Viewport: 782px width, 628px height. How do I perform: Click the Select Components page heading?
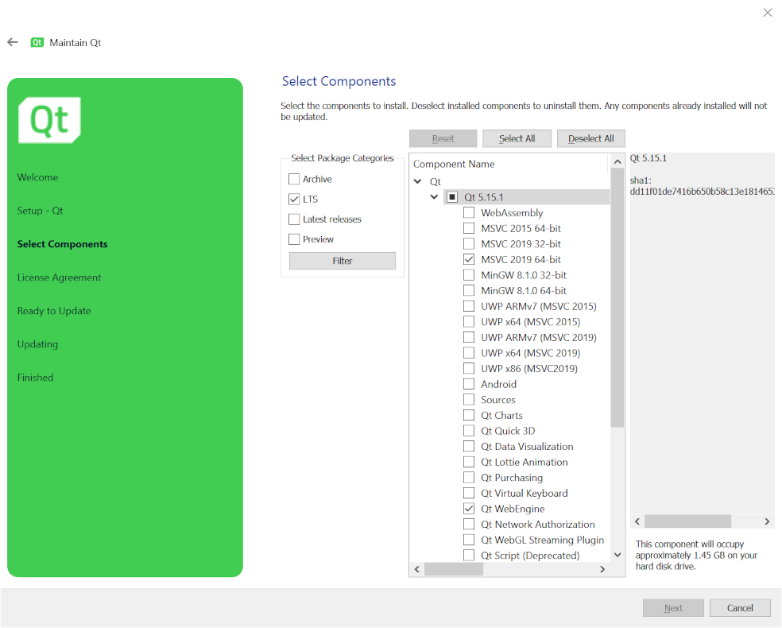pyautogui.click(x=339, y=81)
